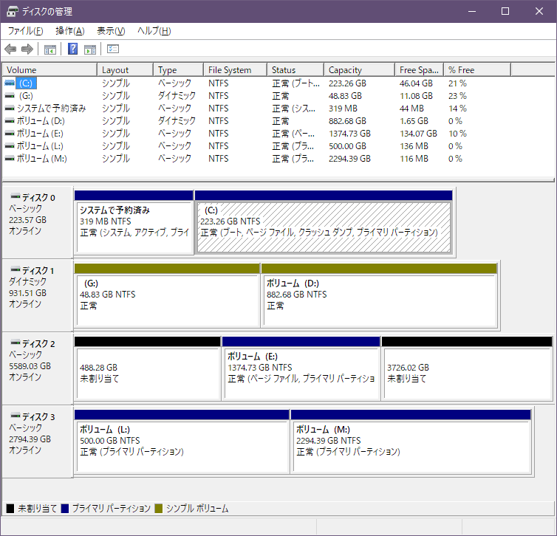Screen dimensions: 557x536
Task: Select the (C:) 223.26 GB partition block
Action: click(x=324, y=222)
